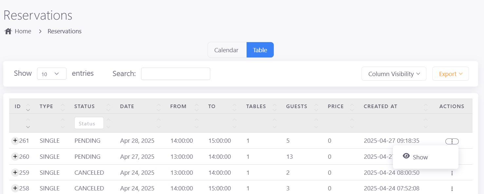
Task: Expand row details for reservation 260
Action: point(15,157)
